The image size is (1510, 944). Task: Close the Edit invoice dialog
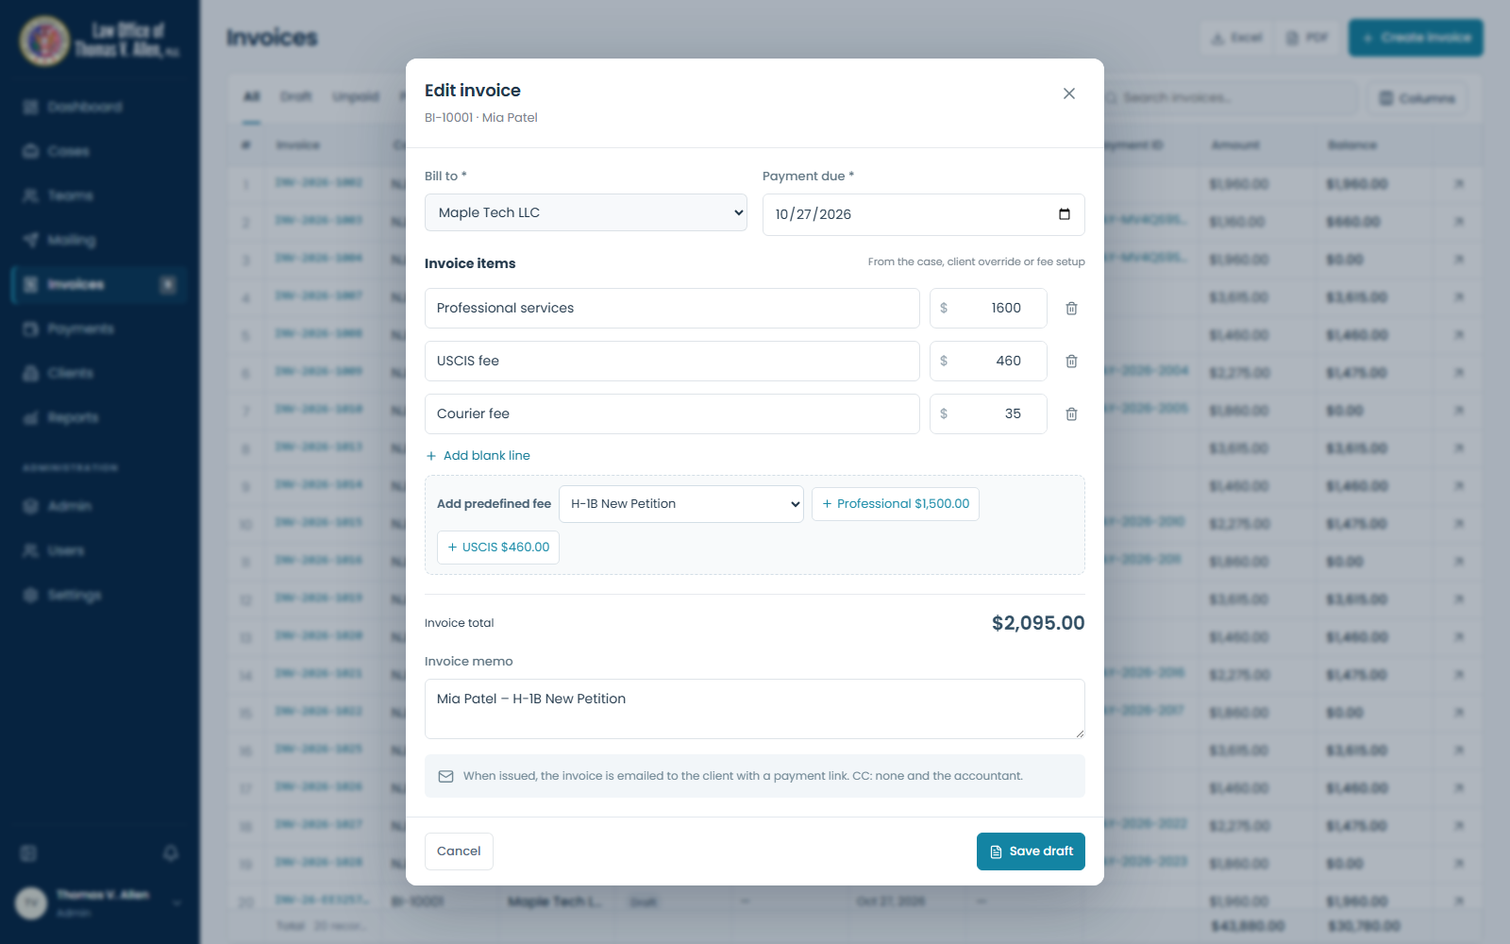1069,93
